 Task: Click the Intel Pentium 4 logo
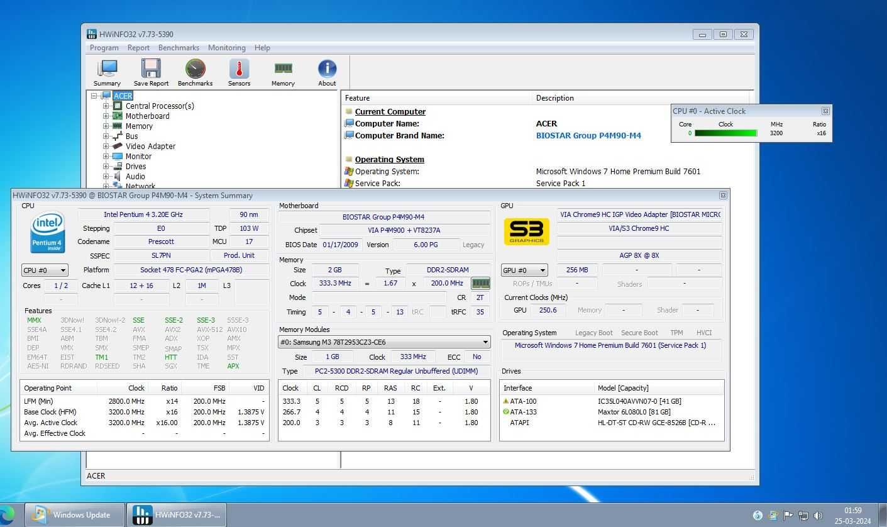click(48, 232)
